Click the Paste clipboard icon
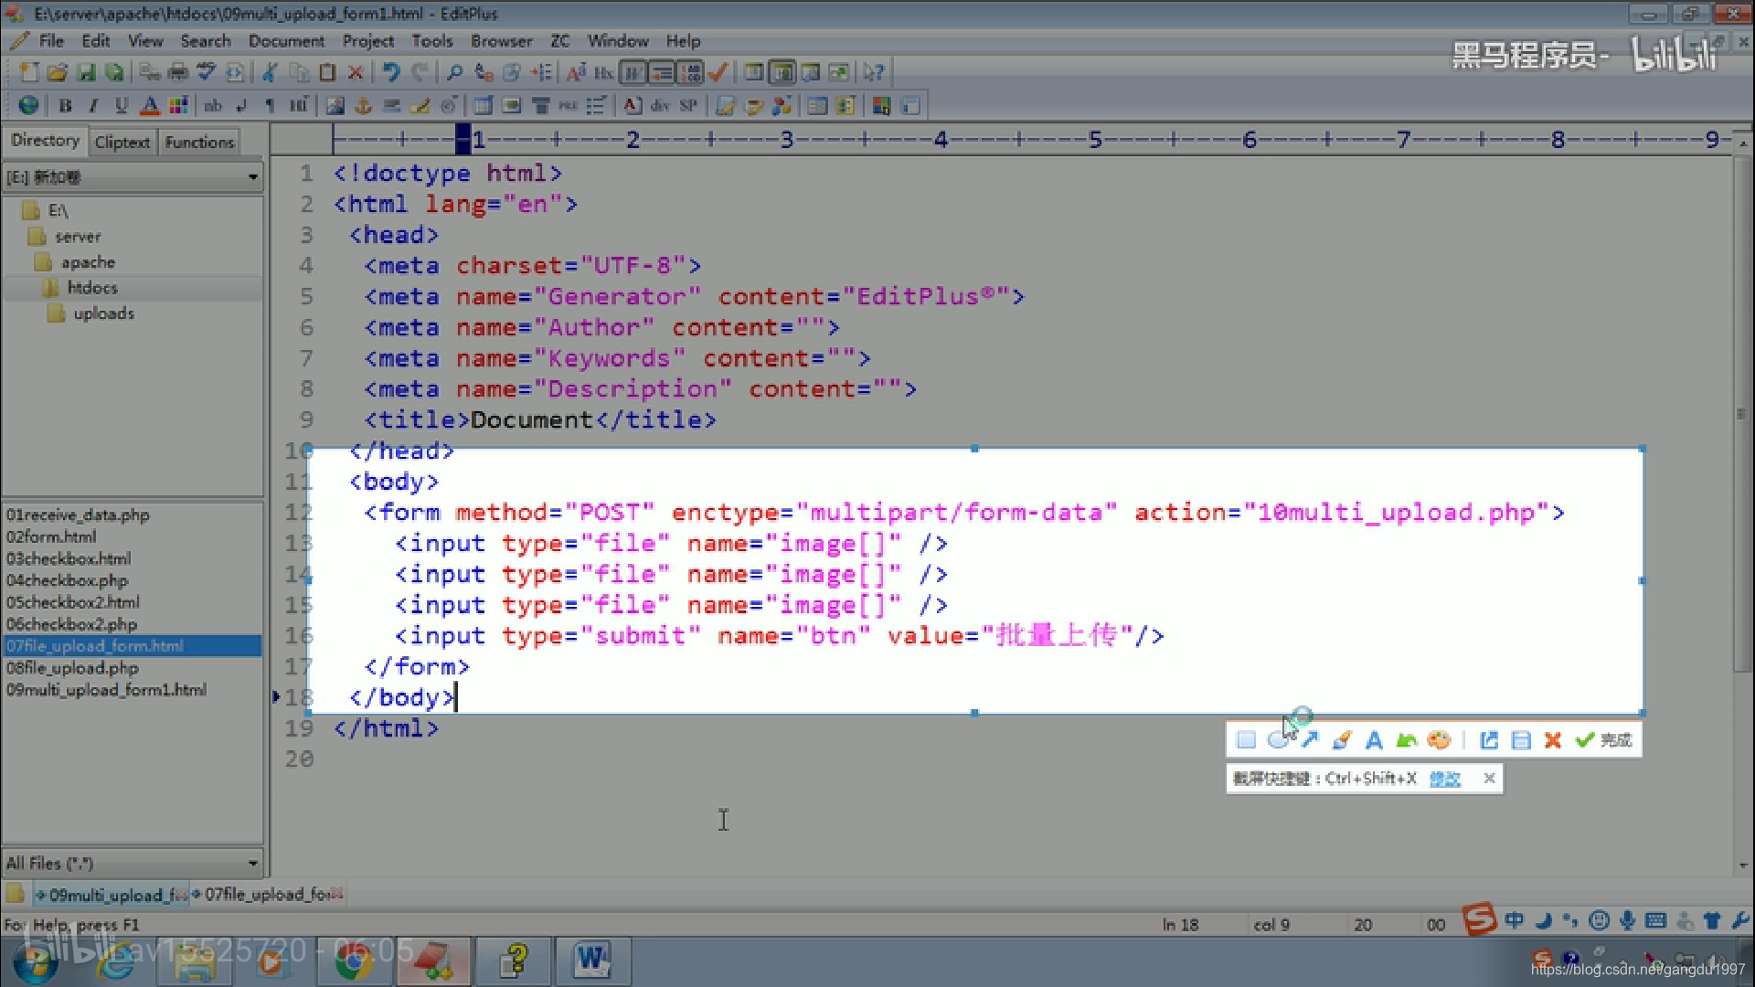Screen dimensions: 1755x987 tap(327, 72)
